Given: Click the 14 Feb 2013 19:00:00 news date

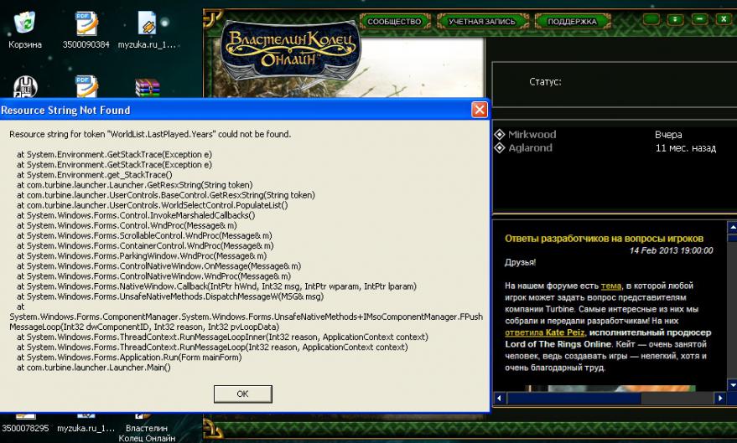Looking at the screenshot, I should tap(671, 250).
